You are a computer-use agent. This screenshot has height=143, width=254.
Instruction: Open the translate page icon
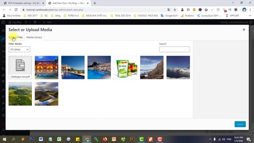[x=169, y=10]
